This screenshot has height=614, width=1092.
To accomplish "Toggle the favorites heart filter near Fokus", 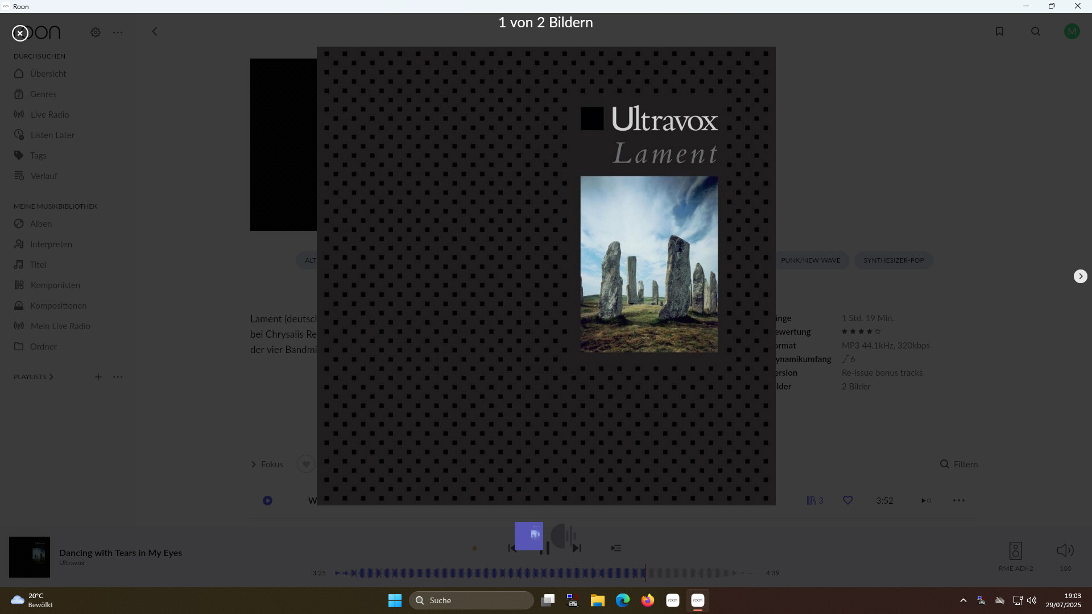I will click(306, 464).
